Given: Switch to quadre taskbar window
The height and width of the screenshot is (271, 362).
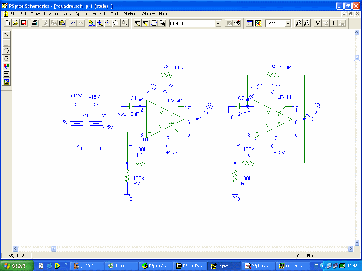Looking at the screenshot, I should tap(293, 266).
